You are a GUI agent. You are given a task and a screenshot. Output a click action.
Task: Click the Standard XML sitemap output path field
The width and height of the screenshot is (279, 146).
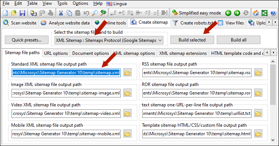pyautogui.click(x=66, y=73)
